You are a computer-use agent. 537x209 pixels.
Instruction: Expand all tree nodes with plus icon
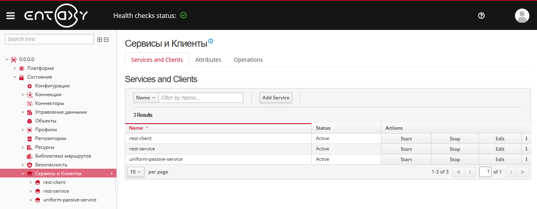100,39
